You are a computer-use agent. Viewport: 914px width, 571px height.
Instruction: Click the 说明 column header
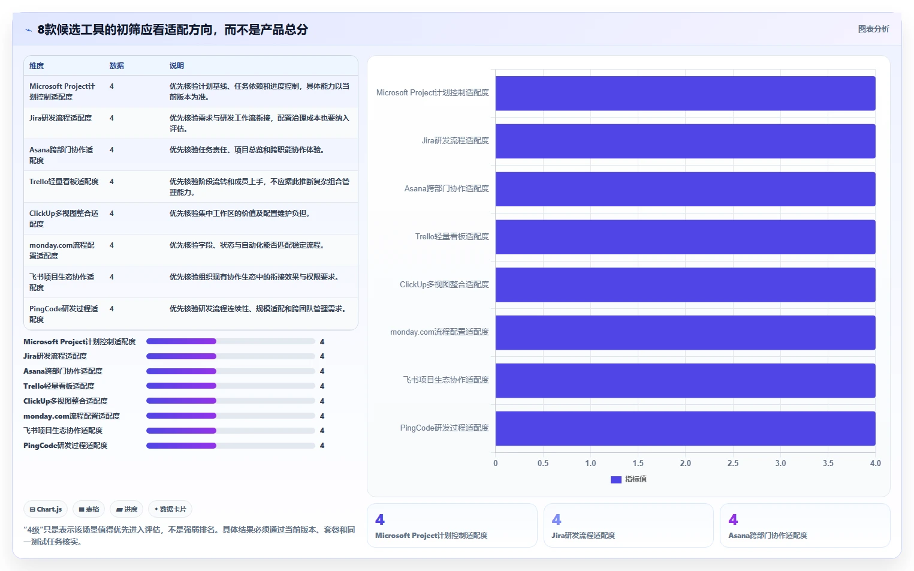(177, 66)
